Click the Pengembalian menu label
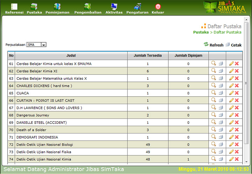252x174 pixels. 88,12
